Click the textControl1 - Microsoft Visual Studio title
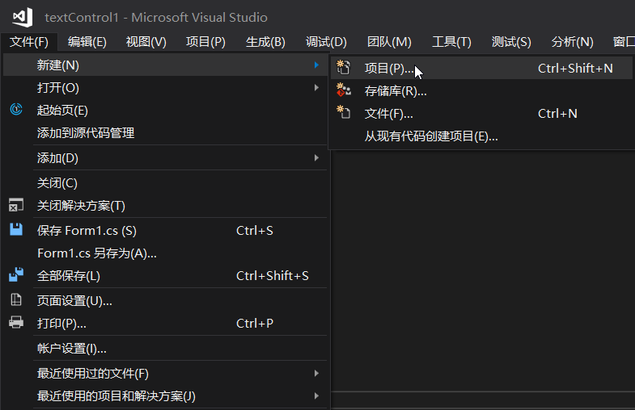Screen dimensions: 635x410 coord(156,18)
